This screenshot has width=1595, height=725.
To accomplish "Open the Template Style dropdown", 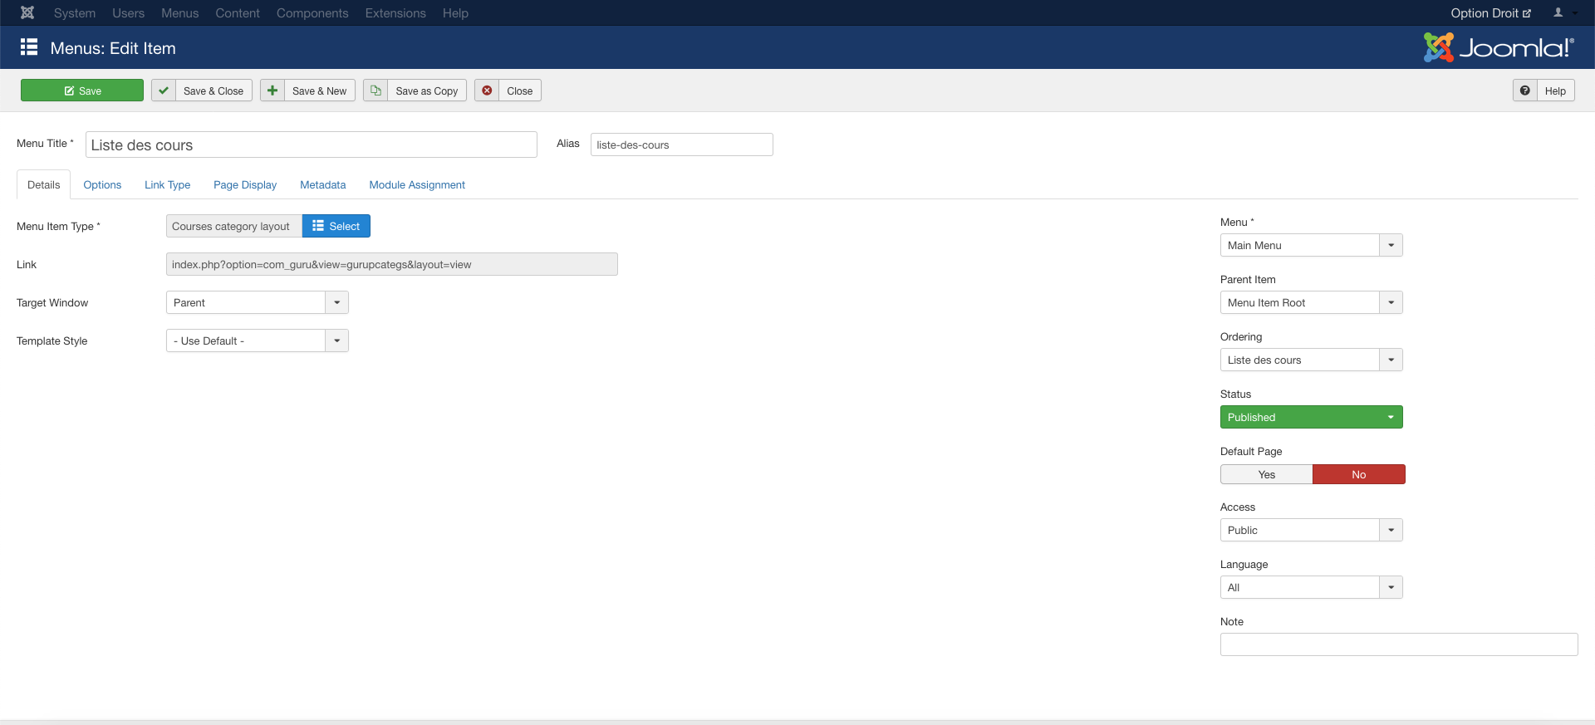I will pyautogui.click(x=258, y=340).
